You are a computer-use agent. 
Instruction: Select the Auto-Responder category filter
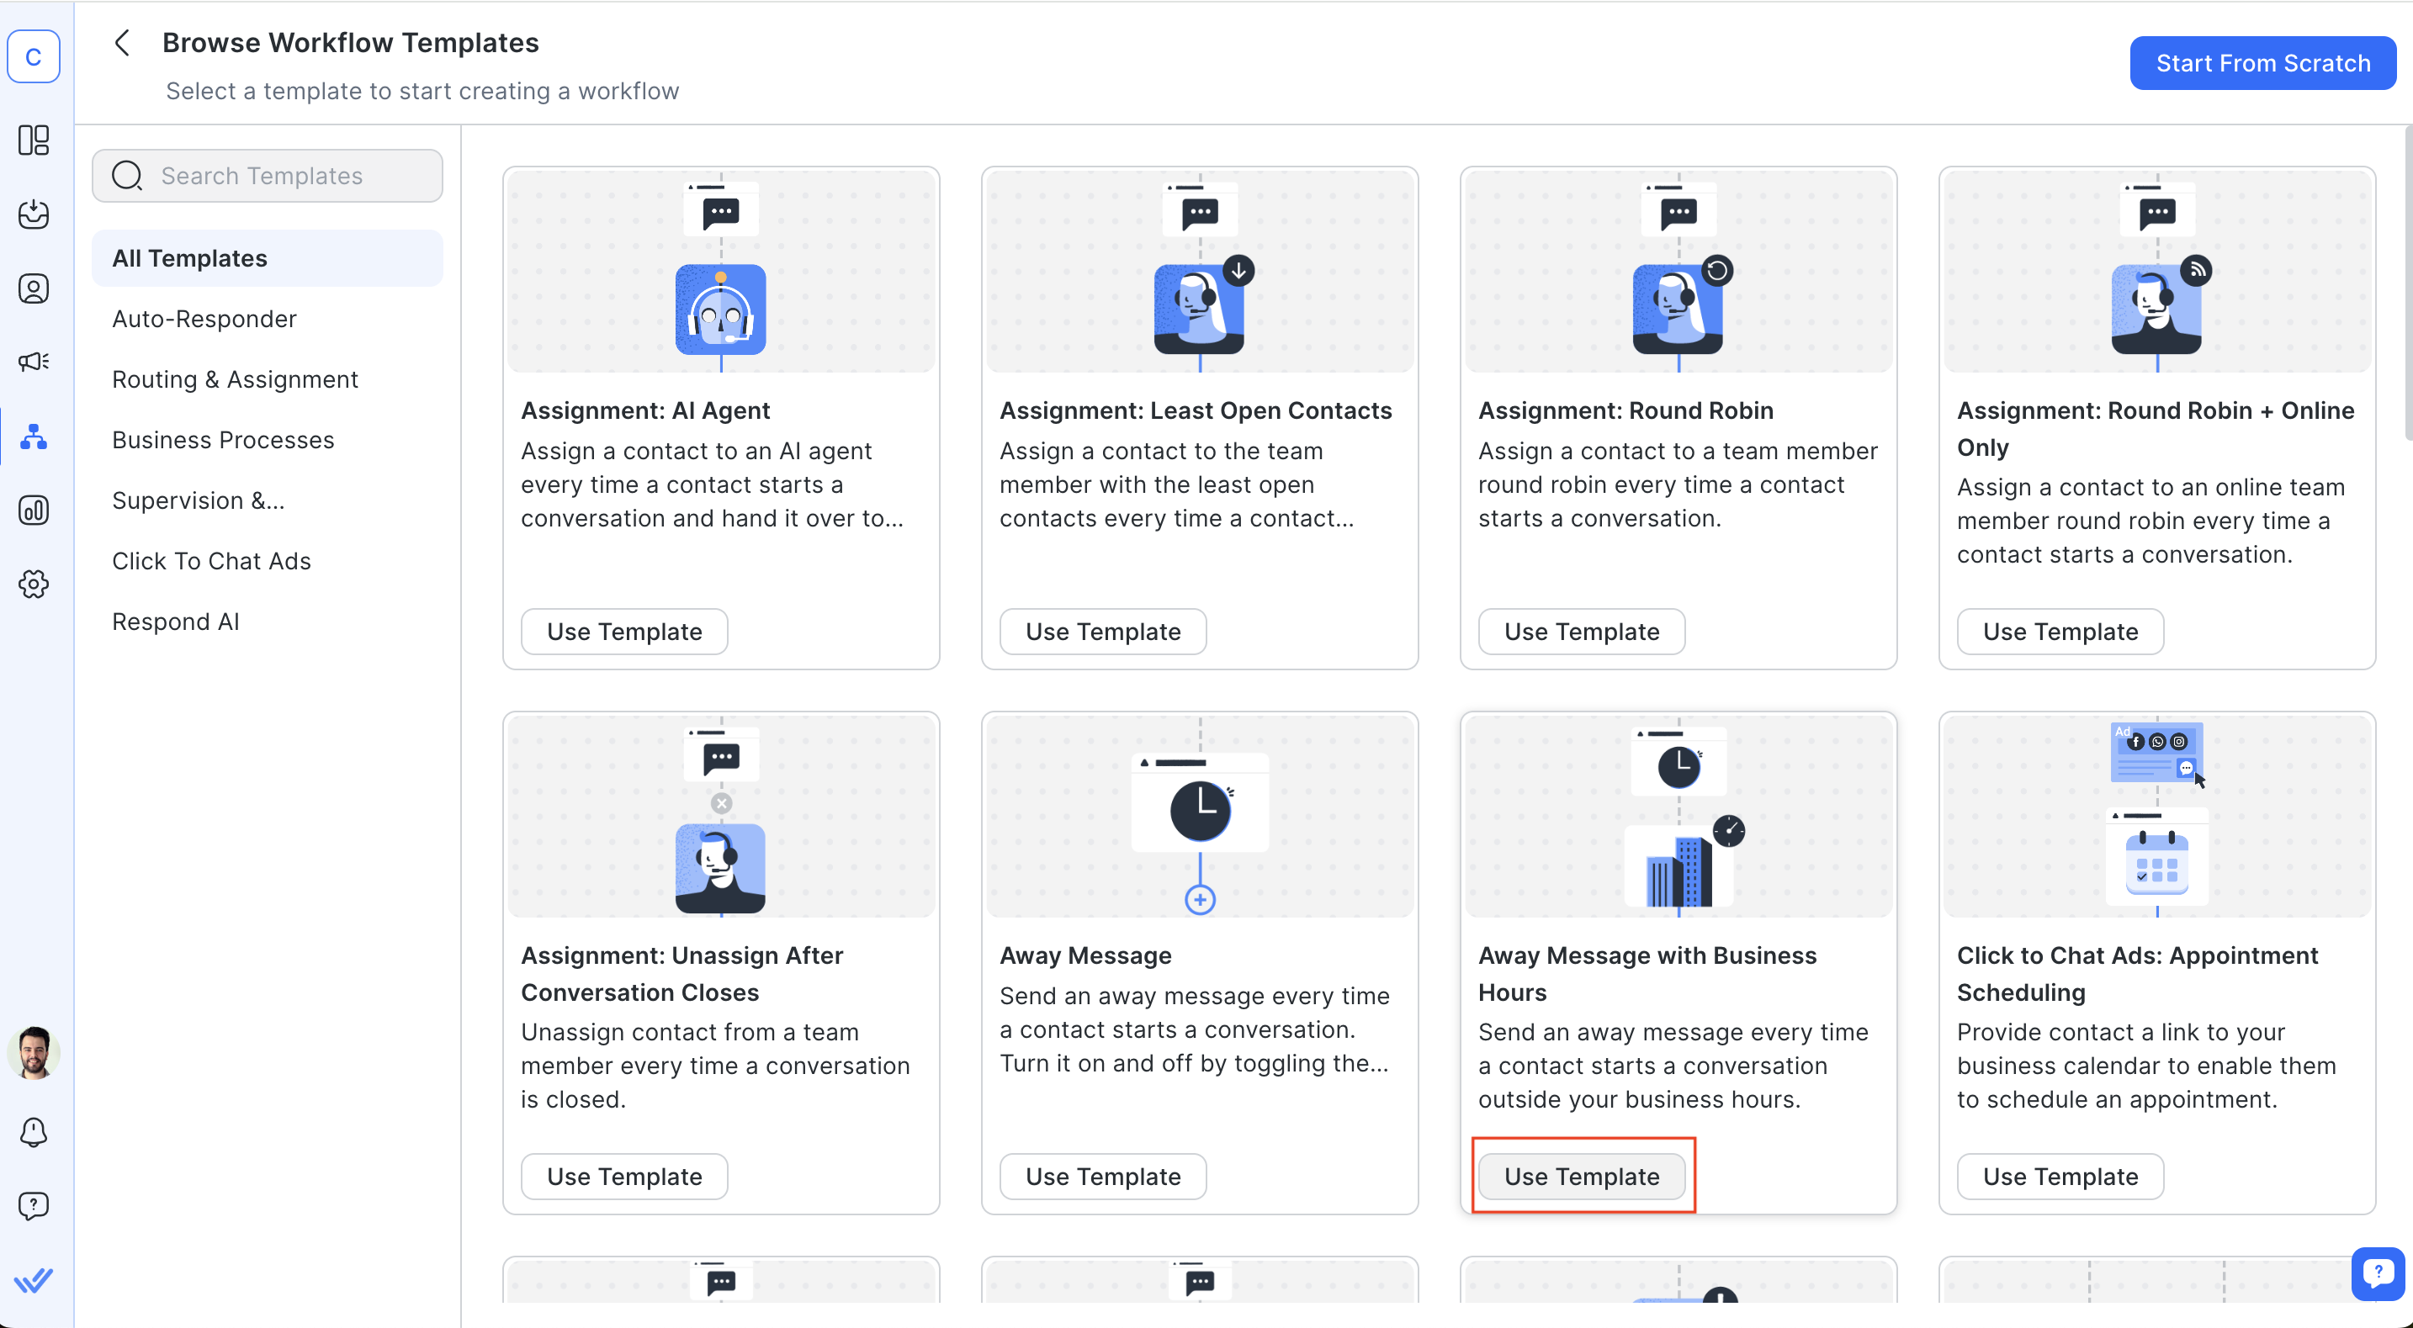(203, 317)
